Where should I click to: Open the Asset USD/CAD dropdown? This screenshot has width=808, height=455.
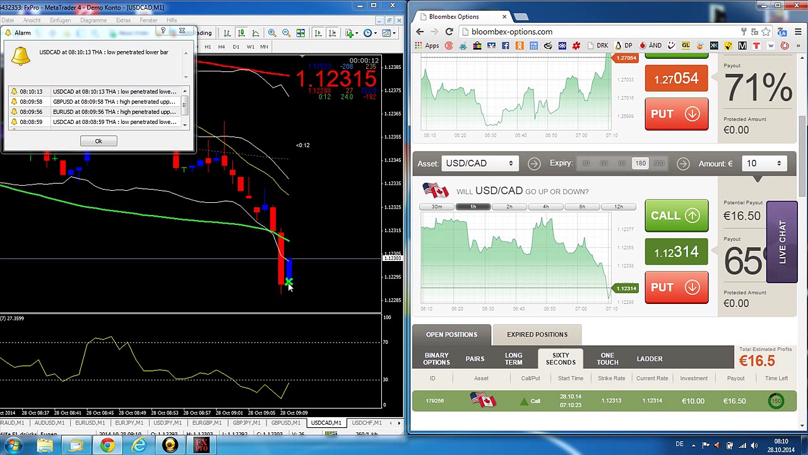[479, 164]
